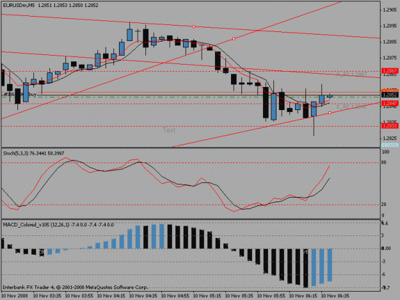This screenshot has width=400, height=300.
Task: Click the Interbank FX Trader 4 copyright text
Action: pyautogui.click(x=76, y=287)
